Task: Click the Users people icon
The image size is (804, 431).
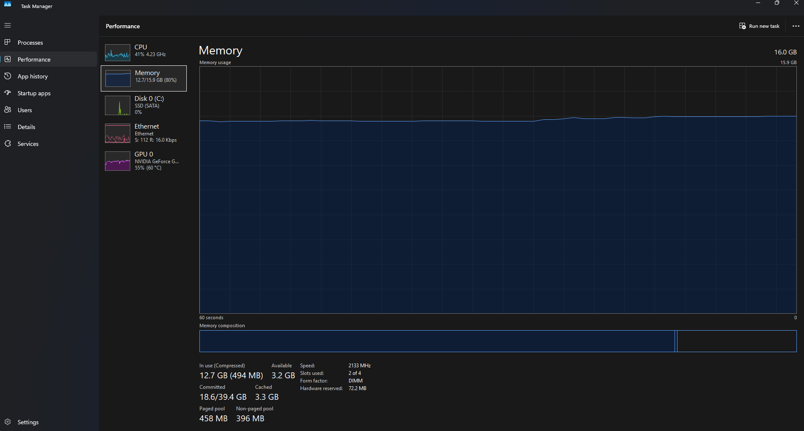Action: (8, 110)
